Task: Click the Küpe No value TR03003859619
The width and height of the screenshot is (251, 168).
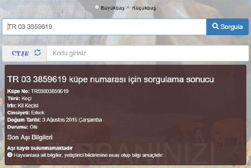Action: 50,91
